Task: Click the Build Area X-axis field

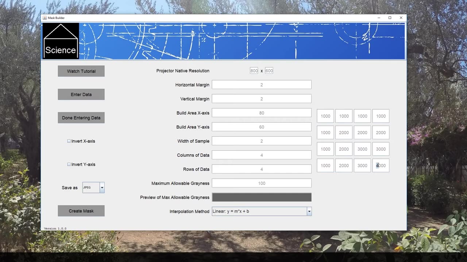Action: [261, 112]
